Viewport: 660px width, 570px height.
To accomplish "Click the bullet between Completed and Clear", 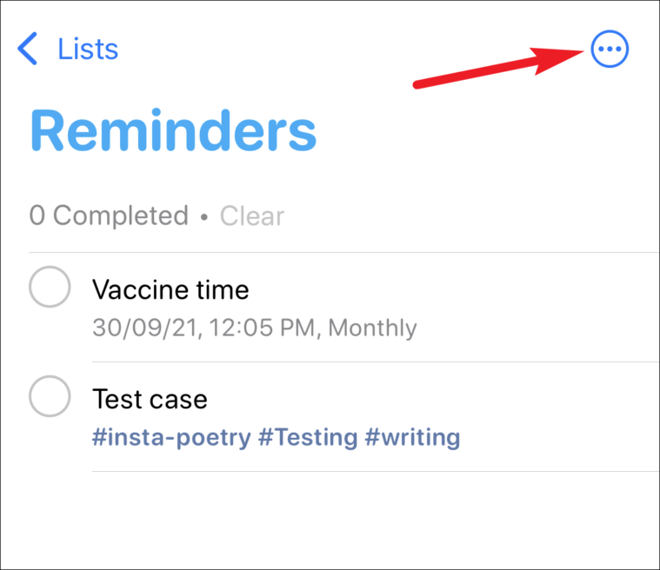I will tap(204, 217).
